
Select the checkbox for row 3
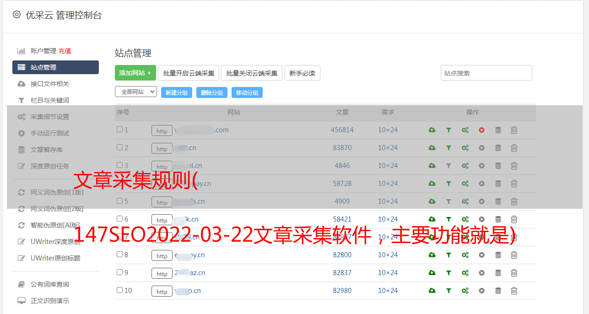[x=119, y=165]
